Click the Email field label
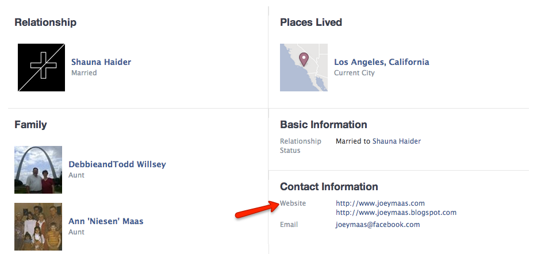The height and width of the screenshot is (254, 537). click(289, 225)
